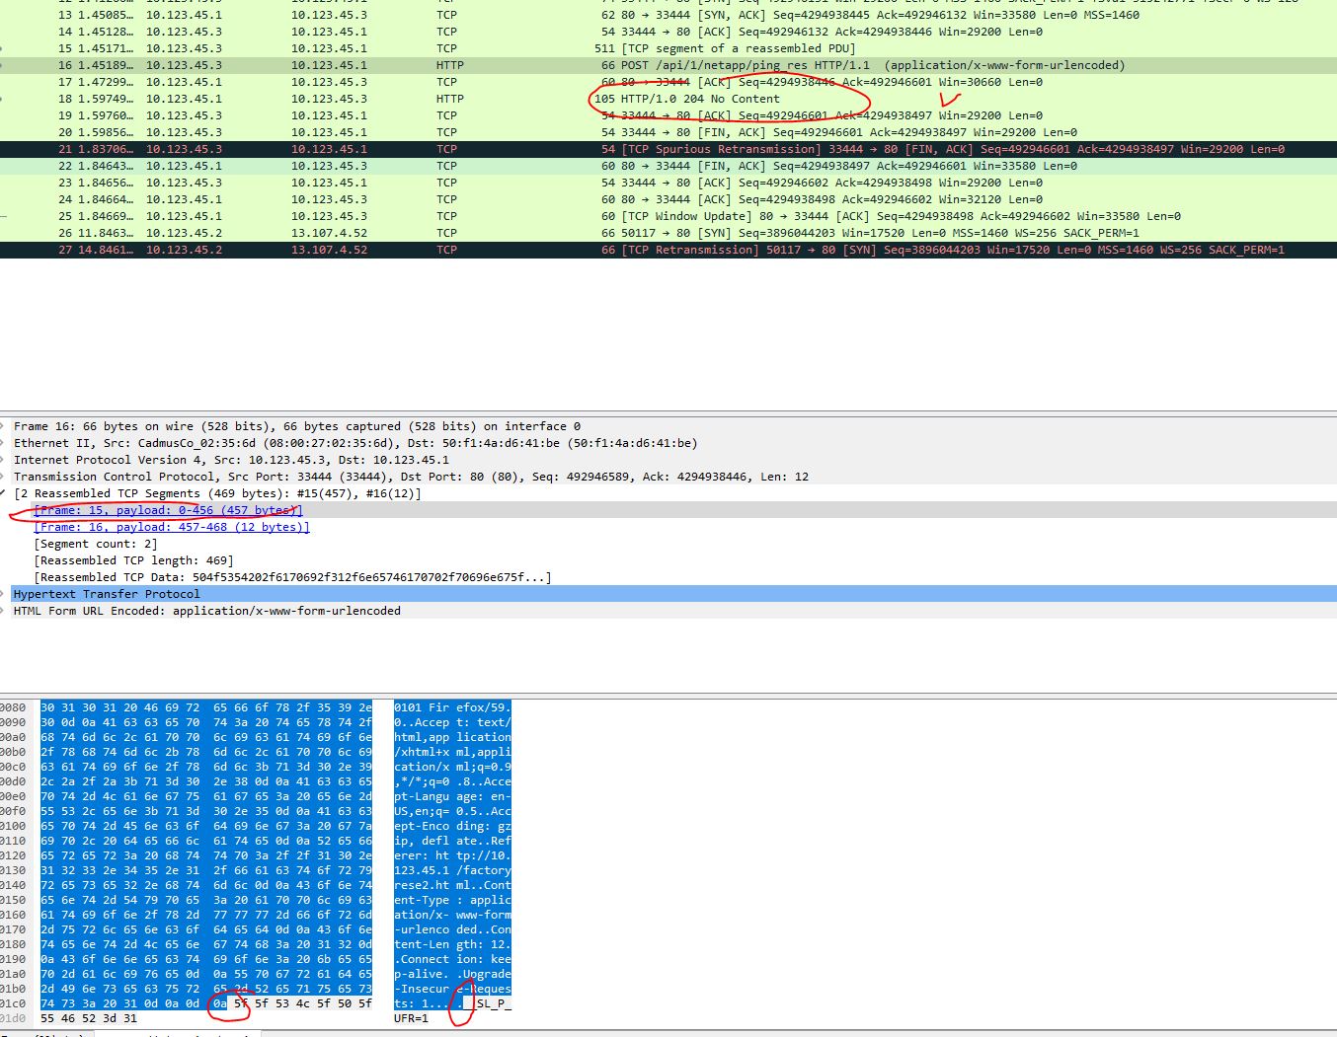
Task: Select the TCP Window Update packet row
Action: pos(395,216)
